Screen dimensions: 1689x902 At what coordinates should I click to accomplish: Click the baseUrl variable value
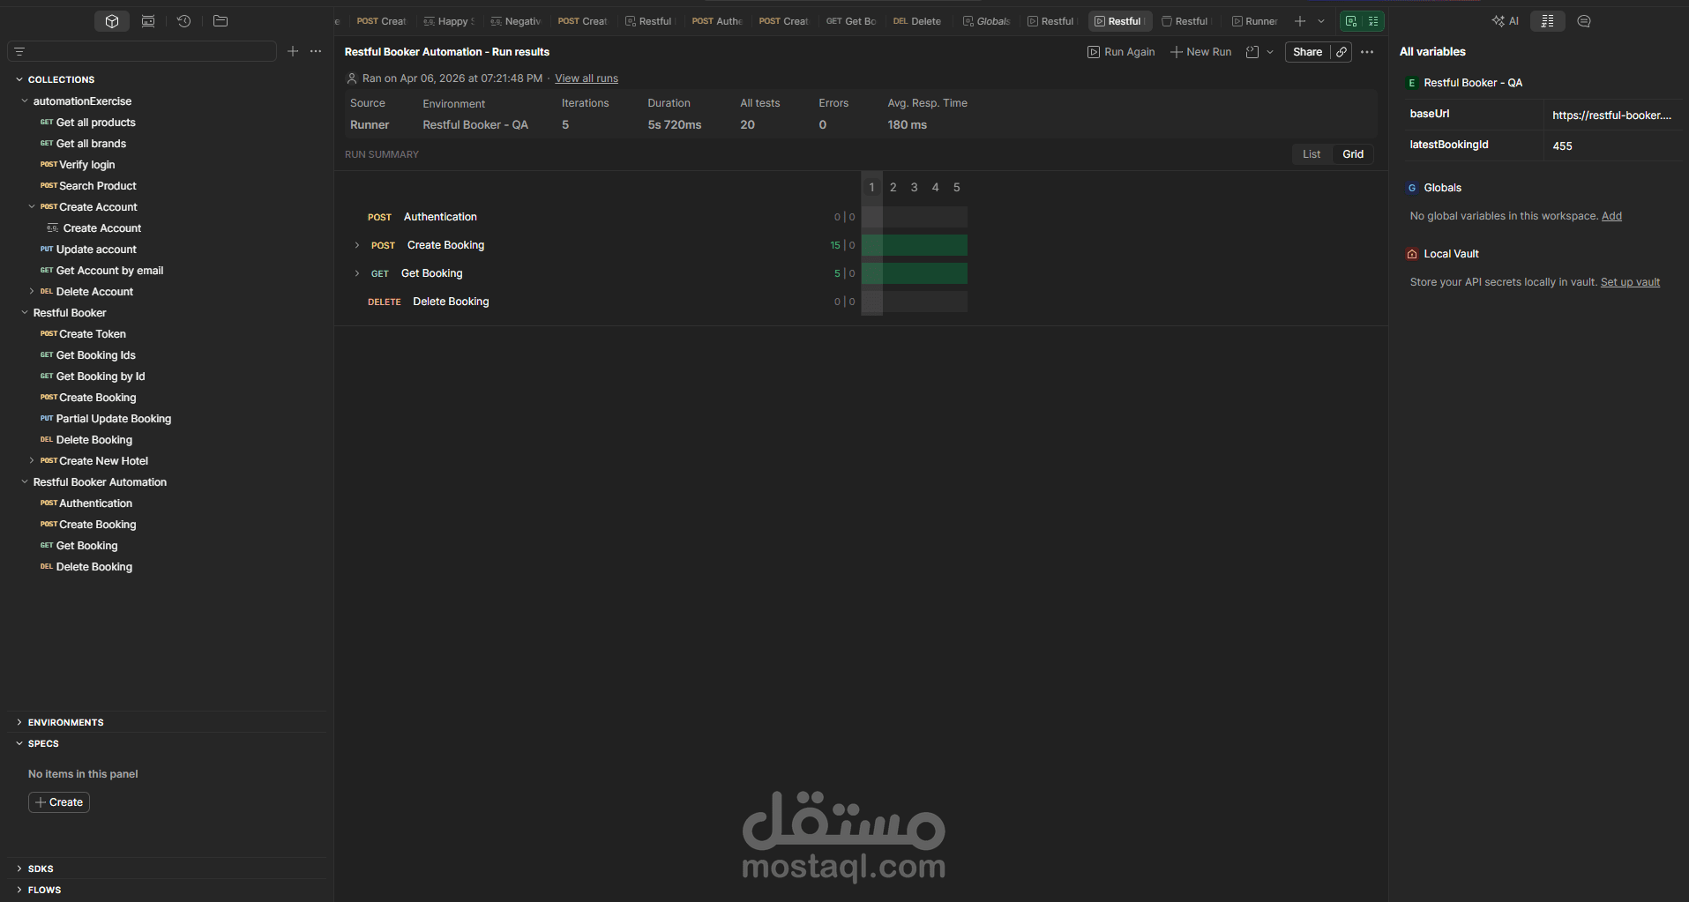[1611, 116]
